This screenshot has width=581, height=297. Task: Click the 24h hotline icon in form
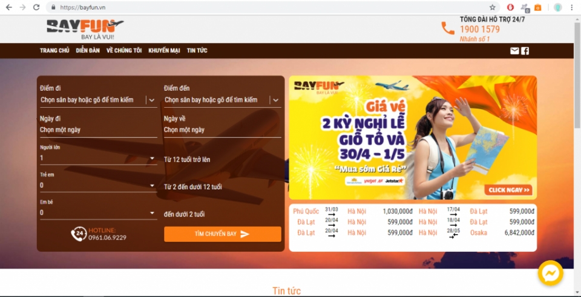coord(79,234)
